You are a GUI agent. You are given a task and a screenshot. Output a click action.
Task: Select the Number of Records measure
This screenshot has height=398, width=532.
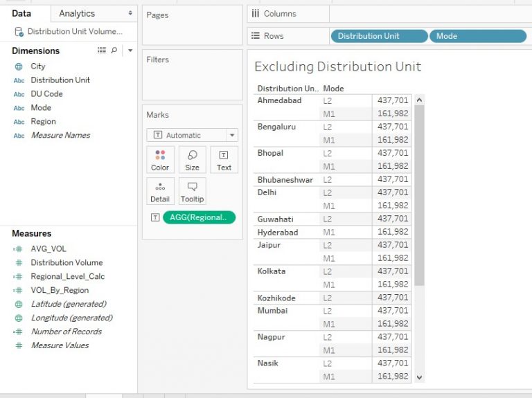66,332
